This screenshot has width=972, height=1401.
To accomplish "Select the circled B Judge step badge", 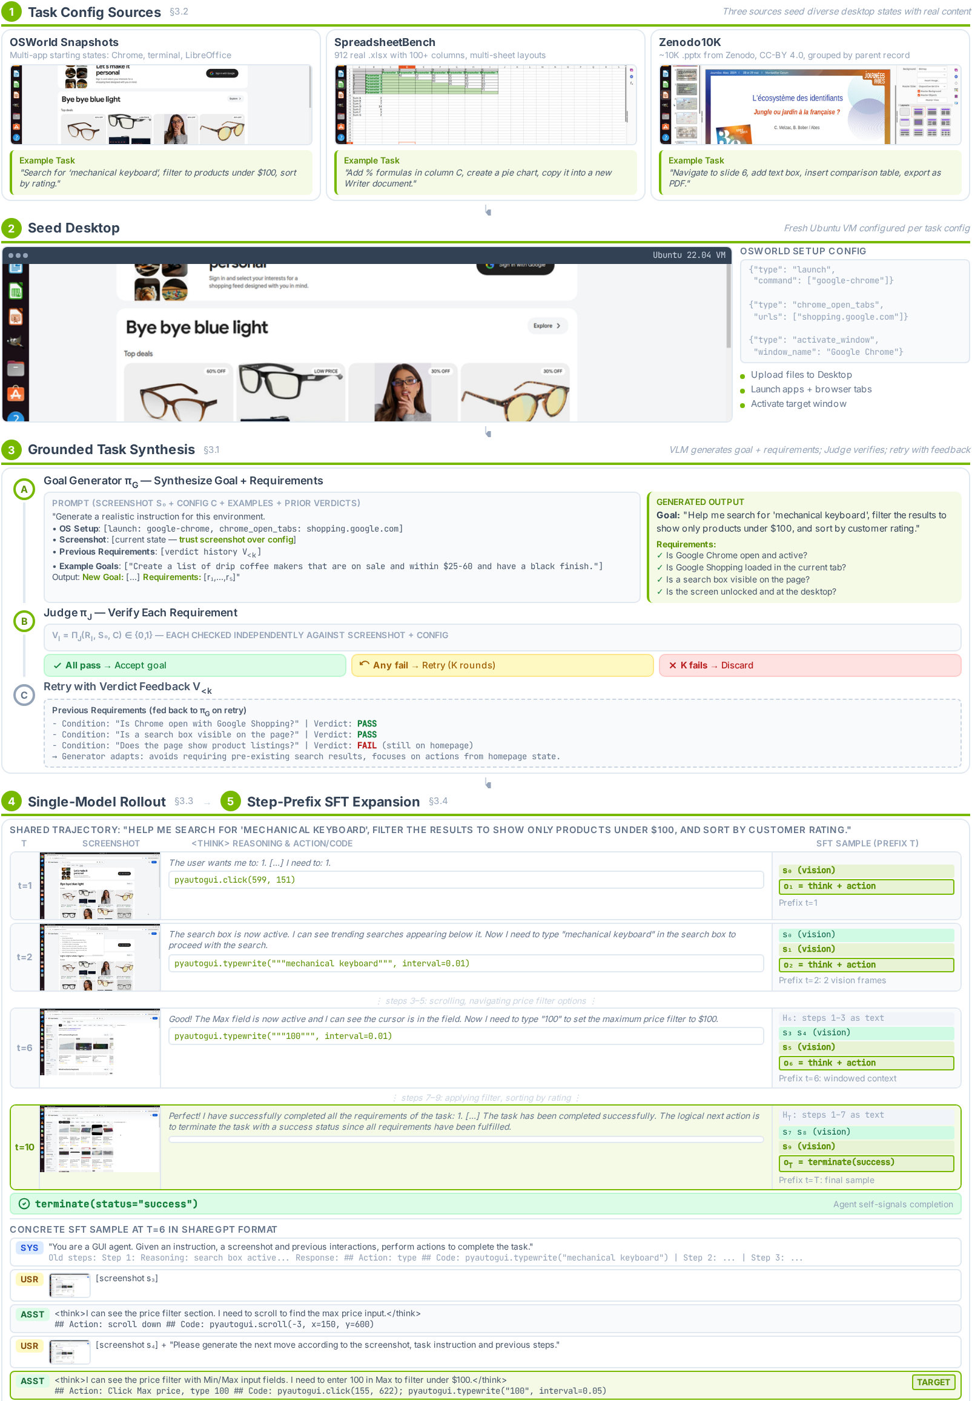I will pos(24,622).
